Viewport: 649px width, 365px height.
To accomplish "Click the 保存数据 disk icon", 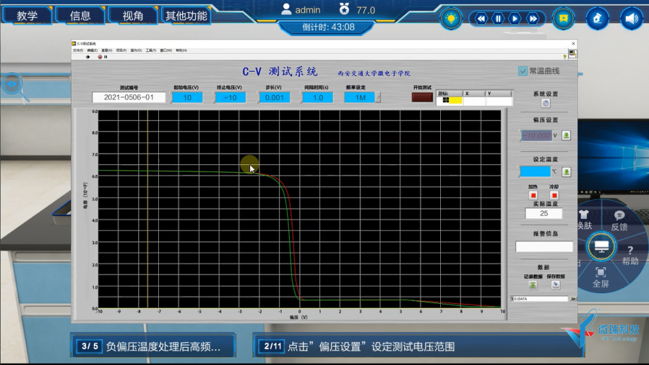I will tap(555, 285).
